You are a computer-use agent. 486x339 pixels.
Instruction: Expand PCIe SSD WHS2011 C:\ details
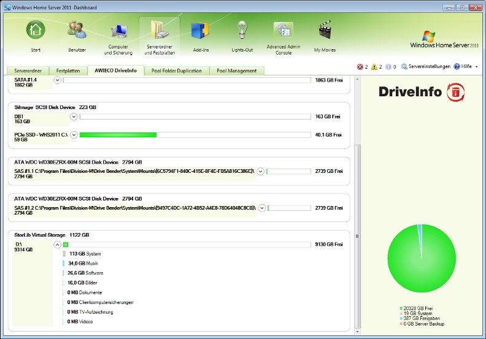coord(74,135)
